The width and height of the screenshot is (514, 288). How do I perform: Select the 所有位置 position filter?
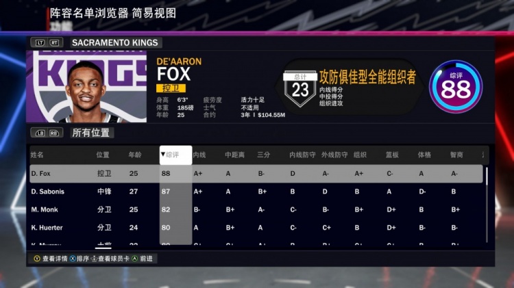(x=90, y=133)
